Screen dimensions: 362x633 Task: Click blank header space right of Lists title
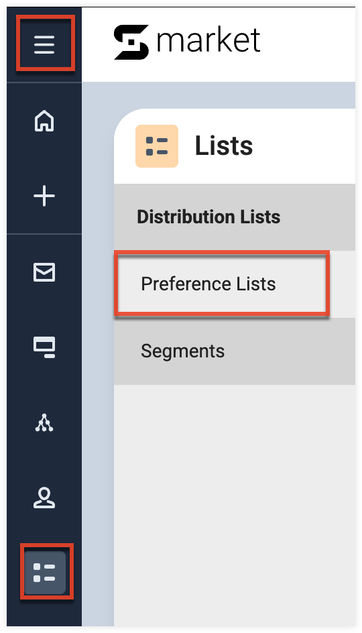click(305, 146)
